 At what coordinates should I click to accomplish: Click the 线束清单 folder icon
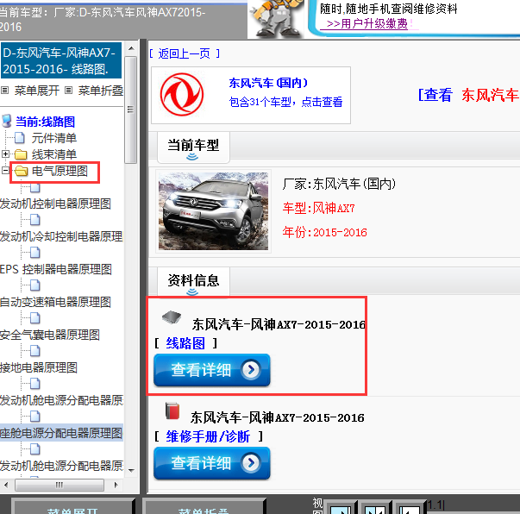click(21, 154)
